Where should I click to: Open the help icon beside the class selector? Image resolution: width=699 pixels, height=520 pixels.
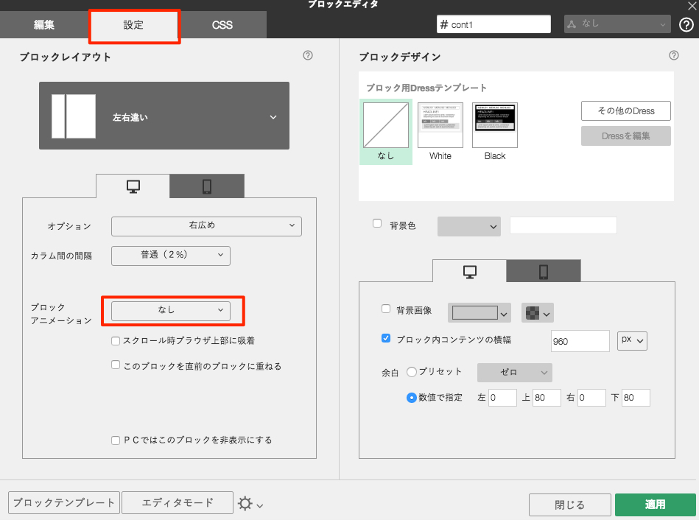(x=686, y=25)
